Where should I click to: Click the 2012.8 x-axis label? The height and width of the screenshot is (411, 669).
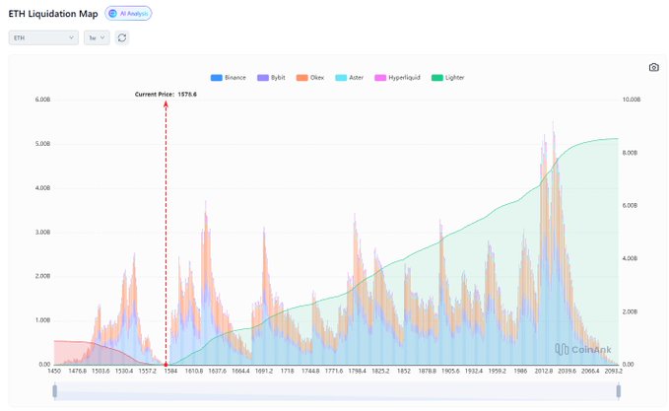tap(544, 371)
